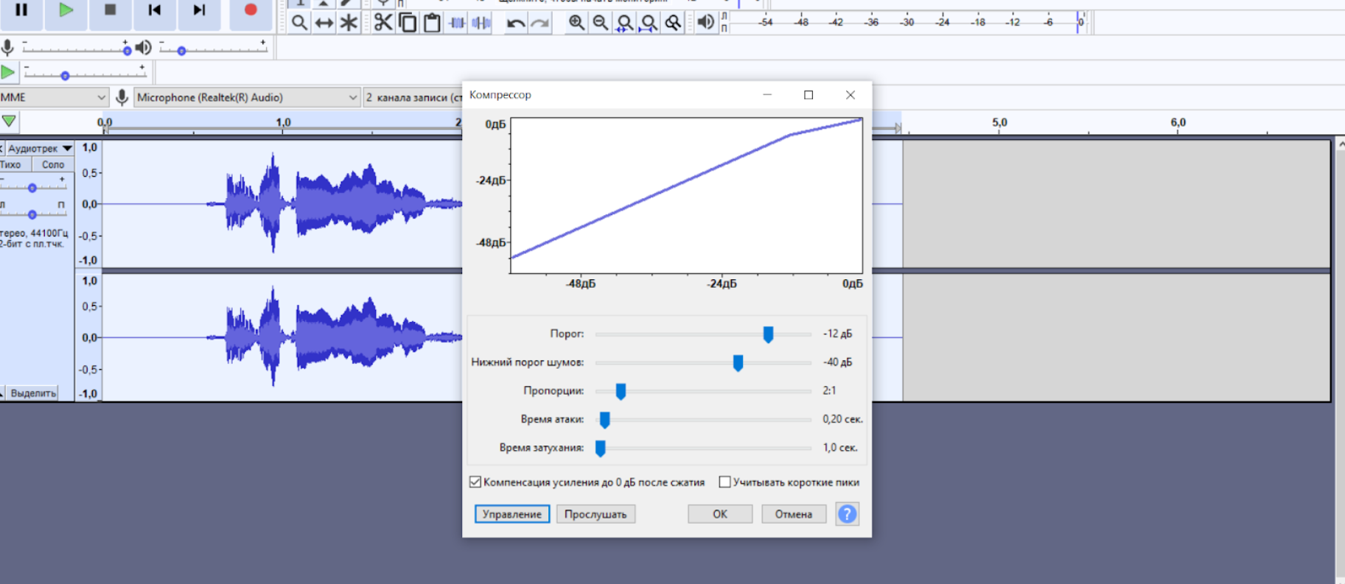
Task: Select the Multi-Tool asterisk icon
Action: coord(349,23)
